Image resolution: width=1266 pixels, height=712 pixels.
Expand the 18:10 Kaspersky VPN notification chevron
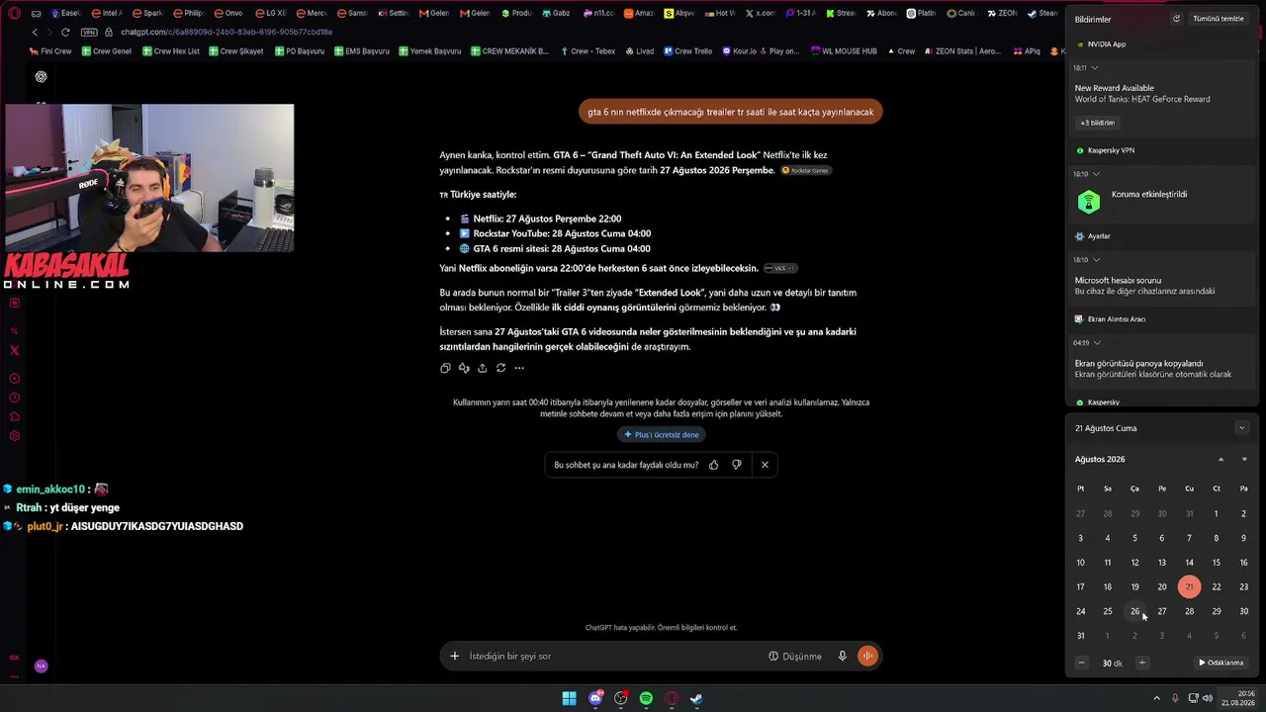pyautogui.click(x=1095, y=174)
